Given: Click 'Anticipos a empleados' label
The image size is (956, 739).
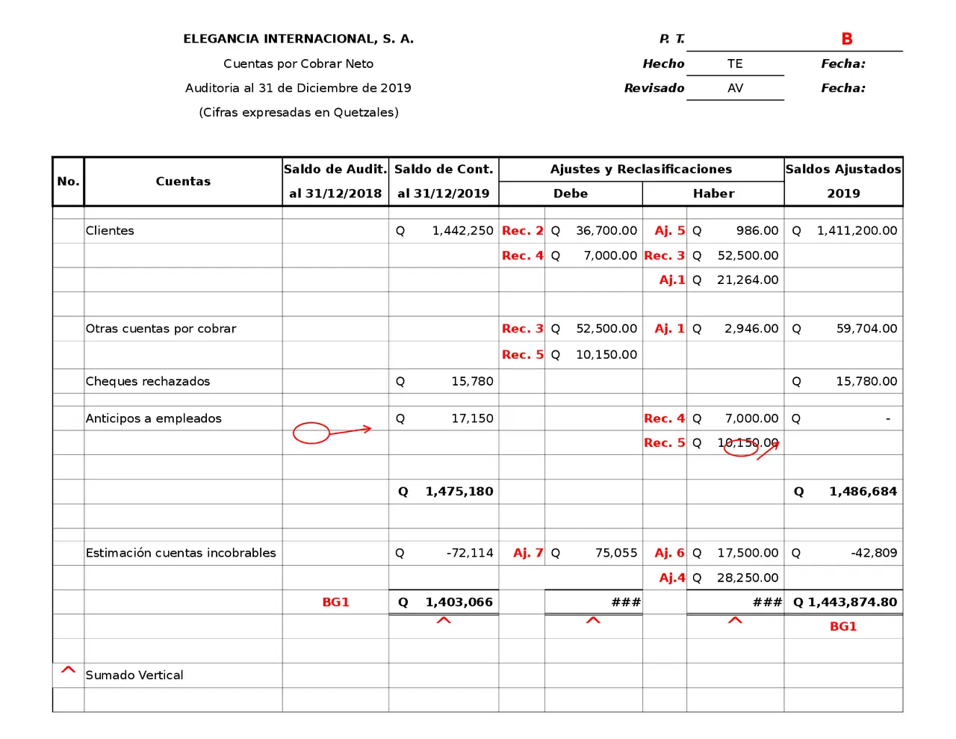Looking at the screenshot, I should point(154,418).
